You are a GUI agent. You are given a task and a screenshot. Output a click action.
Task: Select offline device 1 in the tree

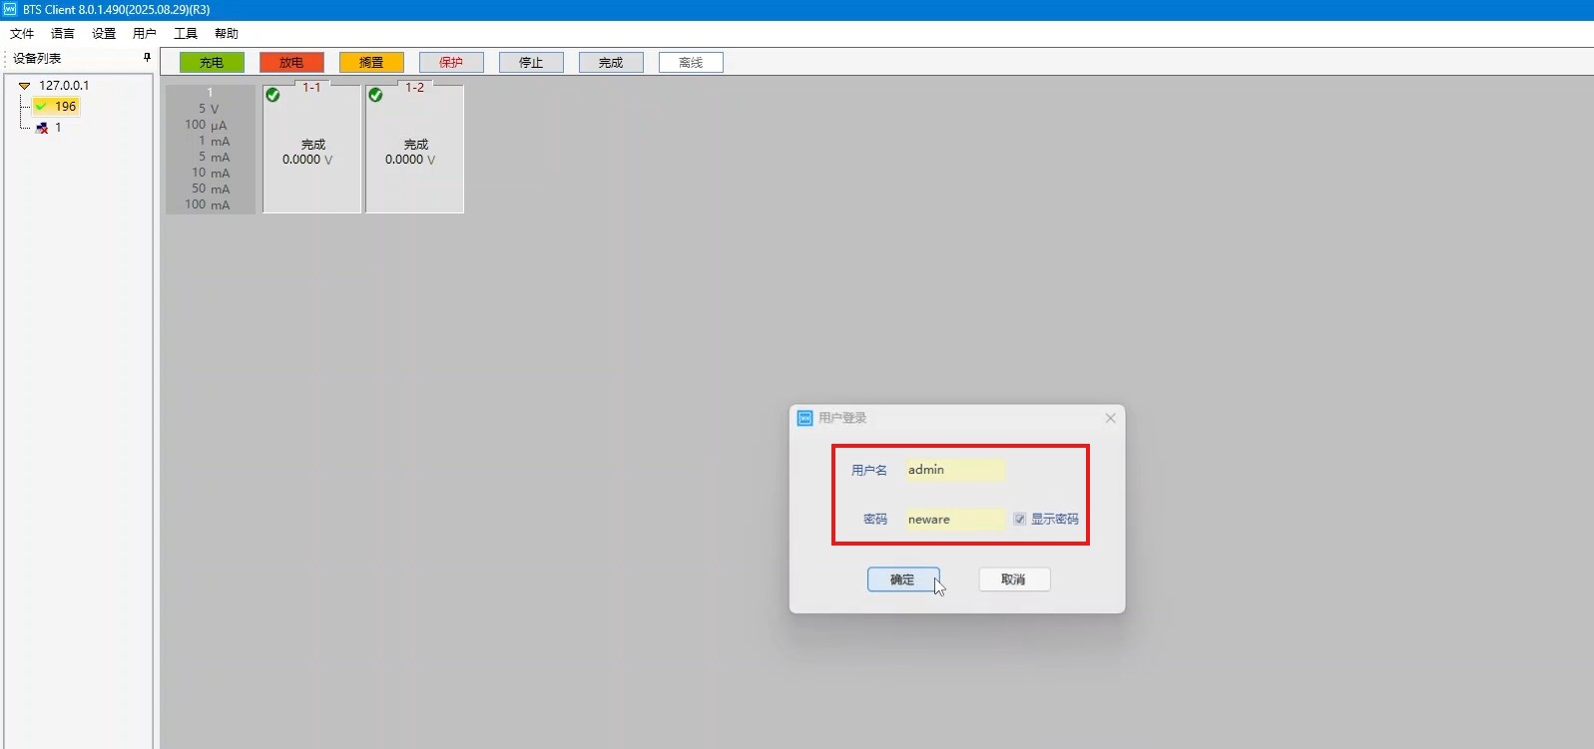click(x=57, y=128)
